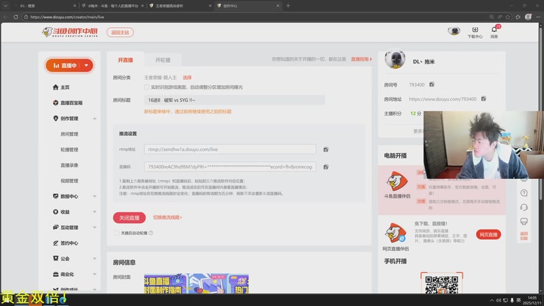
Task: Click the 网页直播伴侣 icon
Action: point(396,233)
